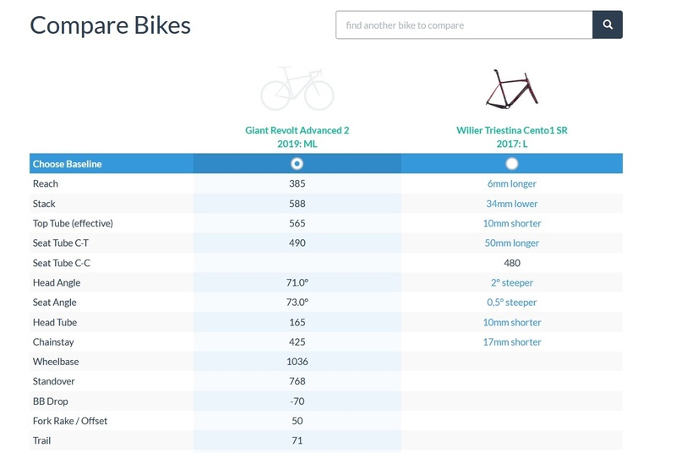
Task: Click the 2° steeper head angle difference
Action: [512, 283]
